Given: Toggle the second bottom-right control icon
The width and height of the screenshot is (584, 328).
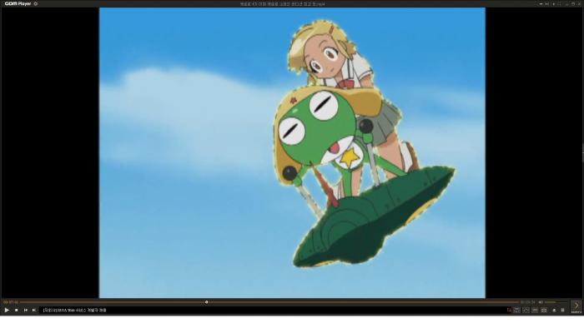Looking at the screenshot, I should tap(526, 310).
